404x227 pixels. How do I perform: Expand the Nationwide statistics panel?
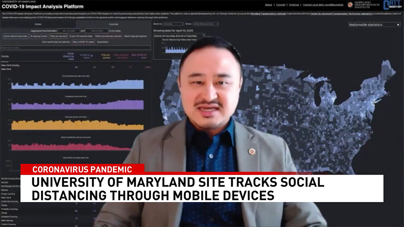[x=375, y=25]
